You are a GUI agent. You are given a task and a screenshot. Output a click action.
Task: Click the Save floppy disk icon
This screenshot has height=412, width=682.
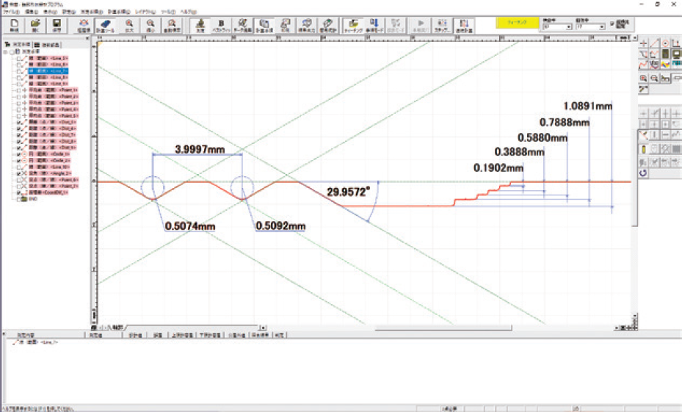pyautogui.click(x=57, y=26)
